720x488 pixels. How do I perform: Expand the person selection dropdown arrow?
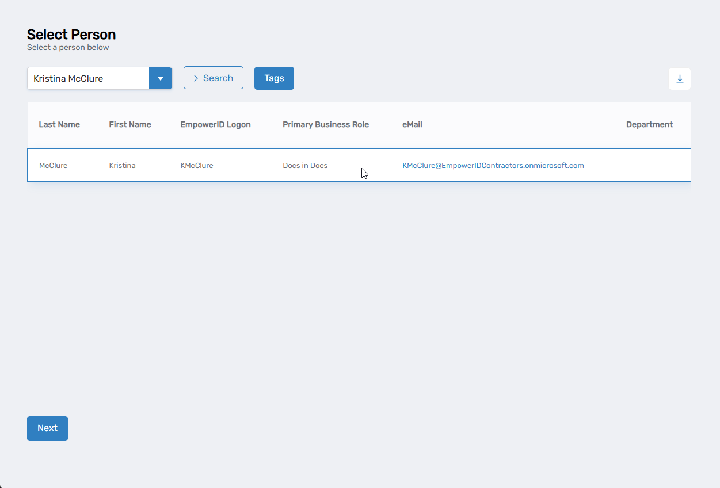coord(161,78)
